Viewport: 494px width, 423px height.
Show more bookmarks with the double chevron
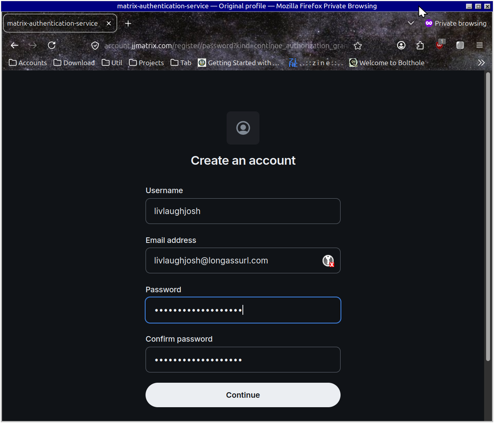click(481, 63)
